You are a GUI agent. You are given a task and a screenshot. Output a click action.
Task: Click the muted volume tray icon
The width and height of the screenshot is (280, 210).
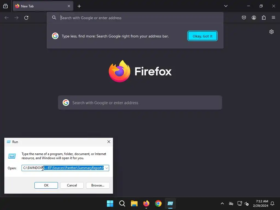point(247,203)
